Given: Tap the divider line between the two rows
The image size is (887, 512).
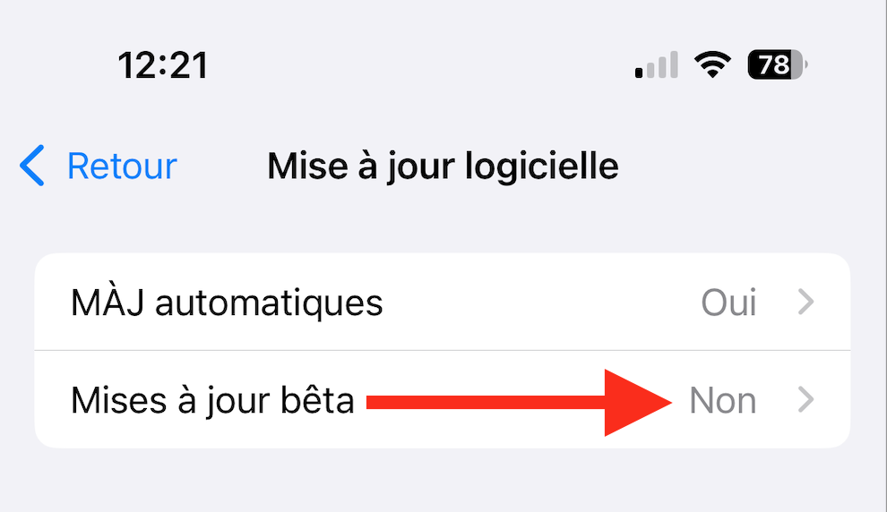Looking at the screenshot, I should [x=442, y=351].
